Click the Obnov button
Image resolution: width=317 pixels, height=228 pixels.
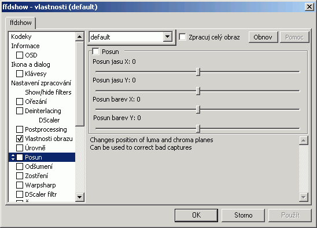(x=263, y=37)
